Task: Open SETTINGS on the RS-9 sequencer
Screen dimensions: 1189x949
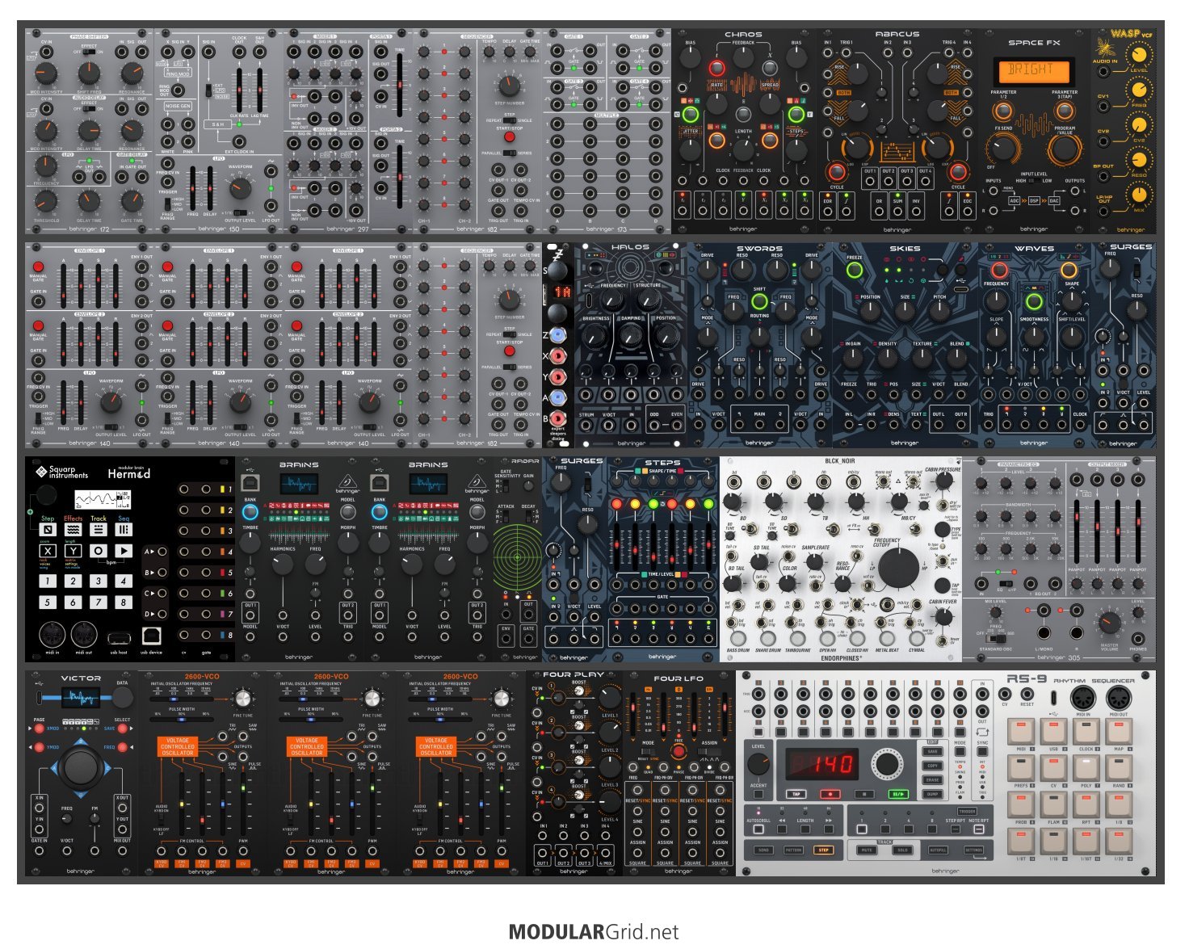Action: pyautogui.click(x=974, y=850)
